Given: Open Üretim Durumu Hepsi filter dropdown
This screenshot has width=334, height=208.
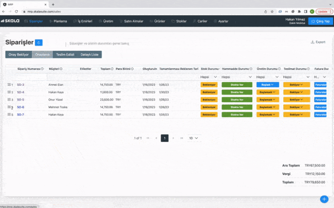Looking at the screenshot, I should pos(267,77).
